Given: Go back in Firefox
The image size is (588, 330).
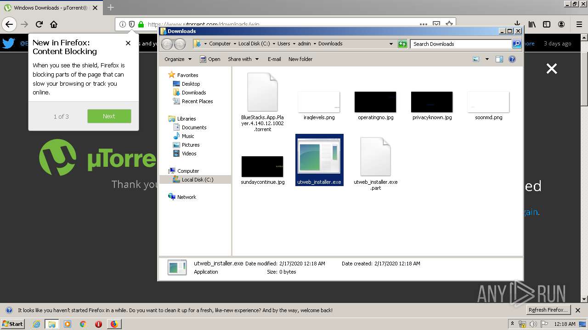Looking at the screenshot, I should 9,24.
